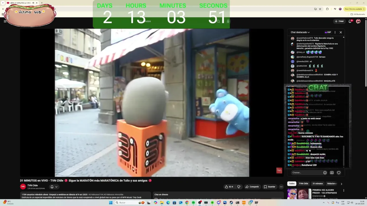Open Chrome profile avatar
Viewport: 367px width, 206px height.
[340, 9]
